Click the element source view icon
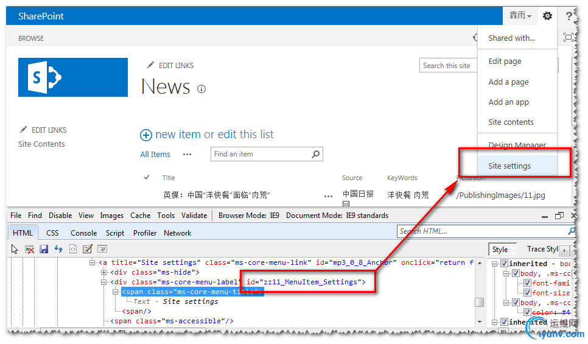Screen dimensions: 588x344 pos(73,249)
